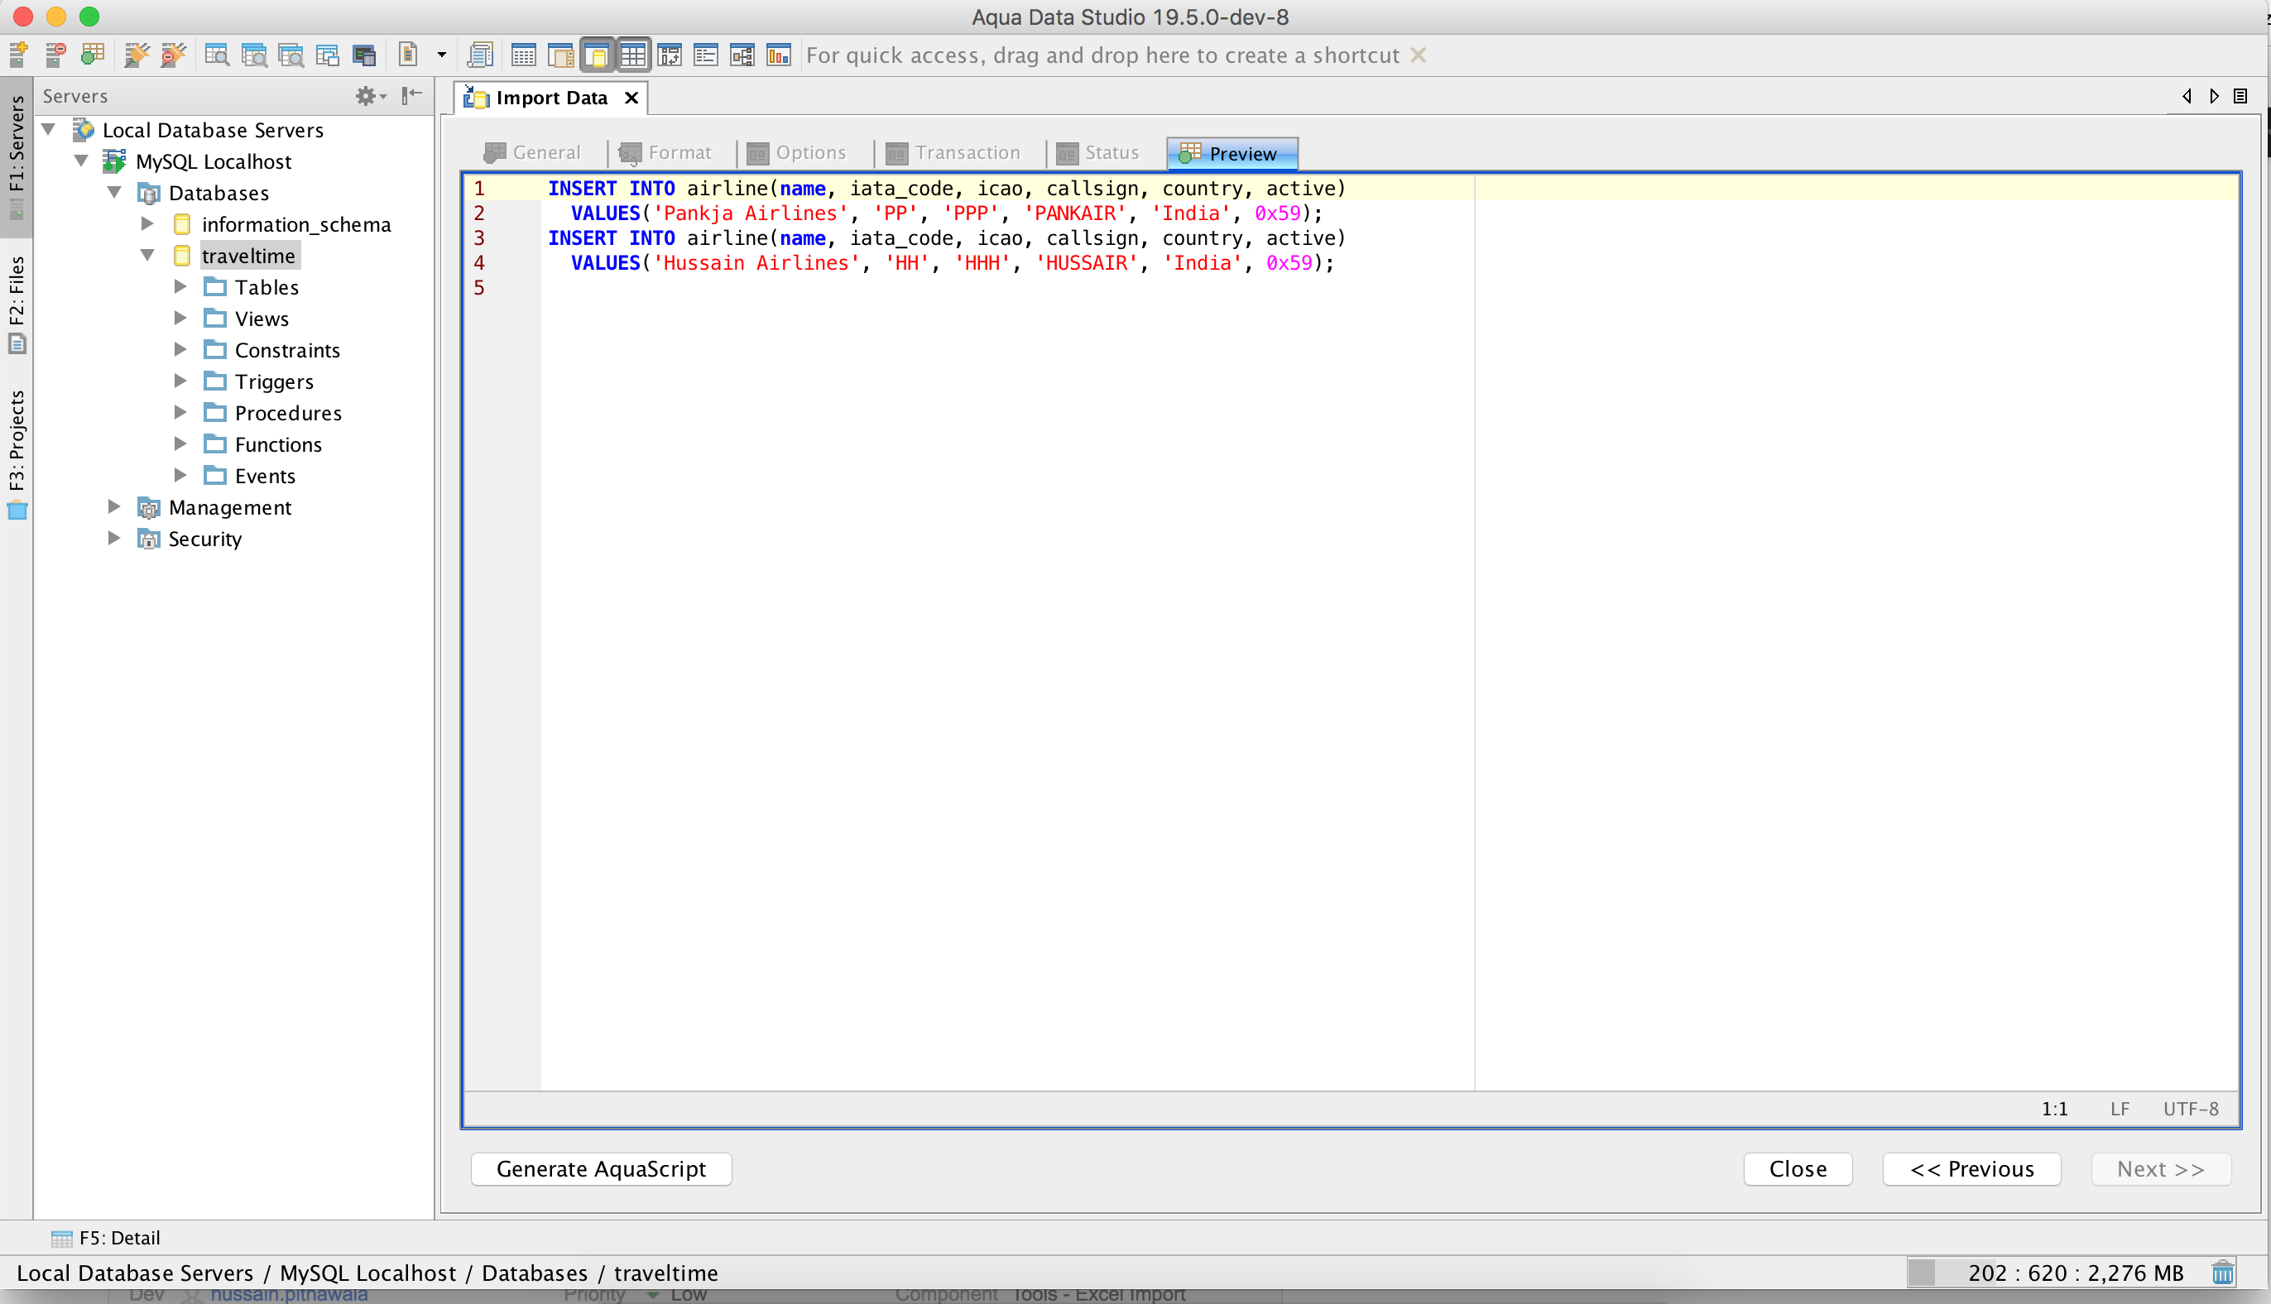The width and height of the screenshot is (2271, 1304).
Task: Click the disconnect server plug icon
Action: [x=173, y=55]
